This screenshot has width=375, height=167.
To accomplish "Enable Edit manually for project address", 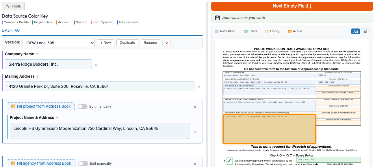I will (83, 107).
